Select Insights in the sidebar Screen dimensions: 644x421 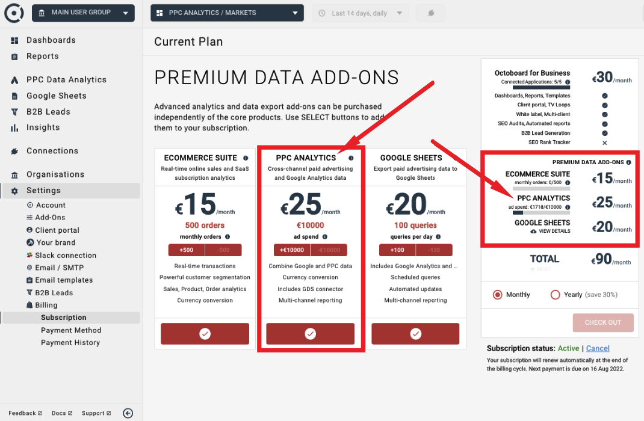click(x=43, y=128)
